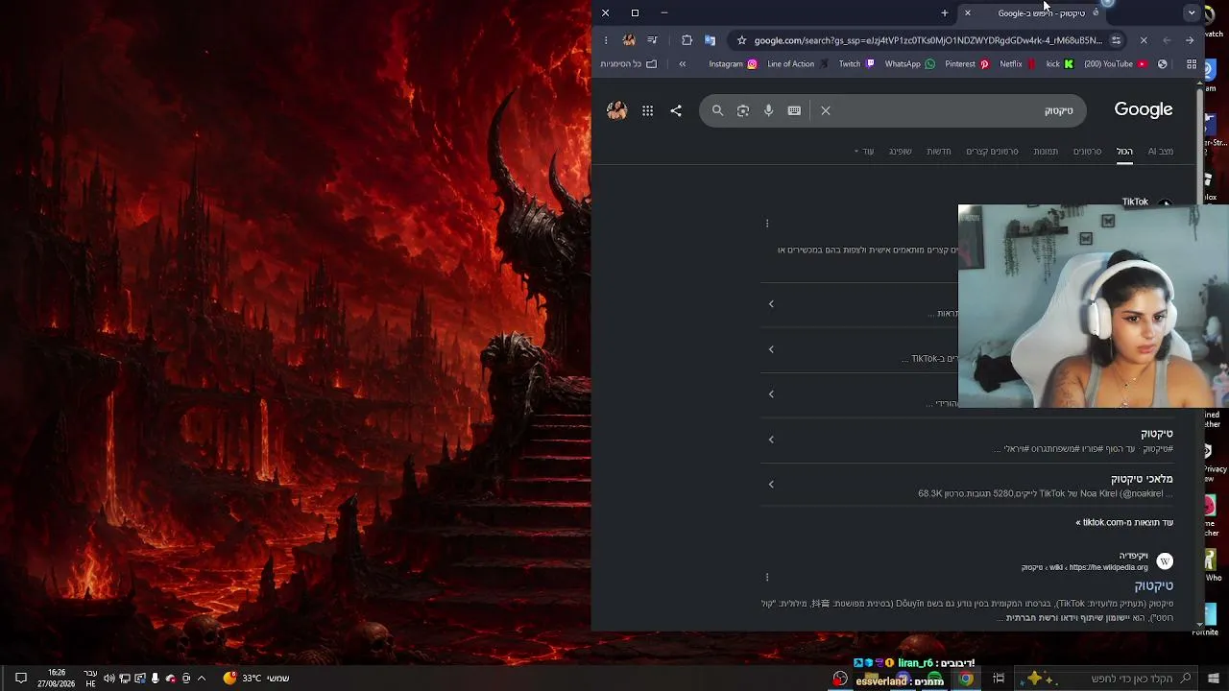Open the Google account avatar

click(616, 110)
